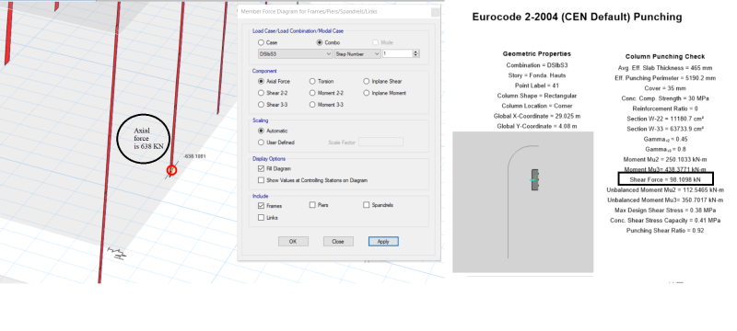Select the Case radio button
This screenshot has height=331, width=737.
point(262,42)
